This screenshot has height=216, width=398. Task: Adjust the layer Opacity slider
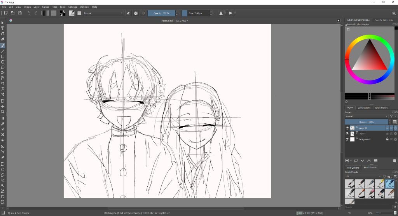pos(366,122)
